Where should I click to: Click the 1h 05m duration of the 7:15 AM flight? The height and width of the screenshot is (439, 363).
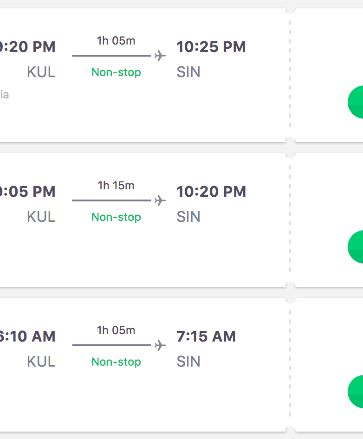(x=116, y=330)
